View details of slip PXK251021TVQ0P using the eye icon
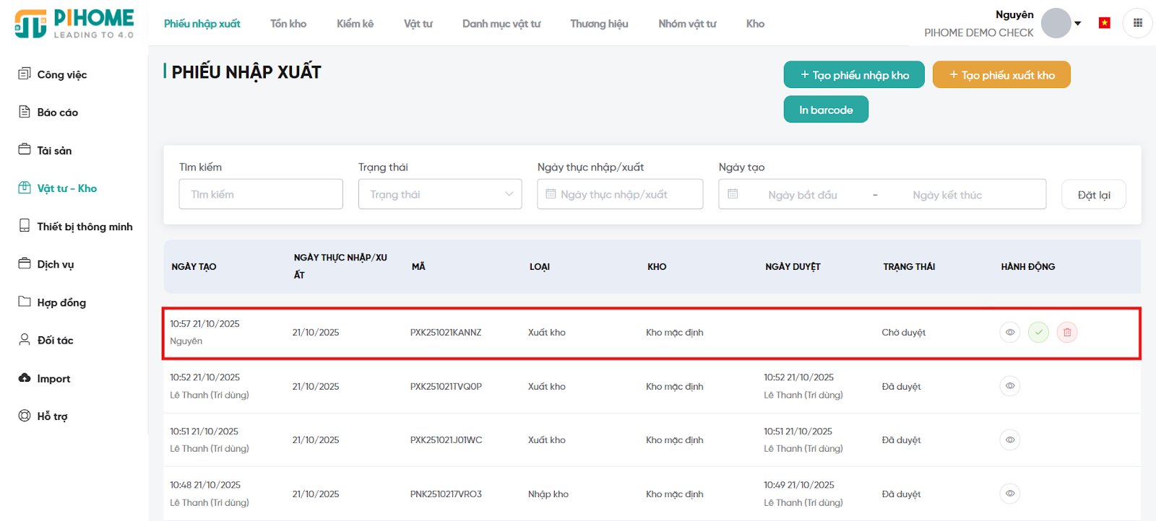The height and width of the screenshot is (521, 1156). (1010, 386)
